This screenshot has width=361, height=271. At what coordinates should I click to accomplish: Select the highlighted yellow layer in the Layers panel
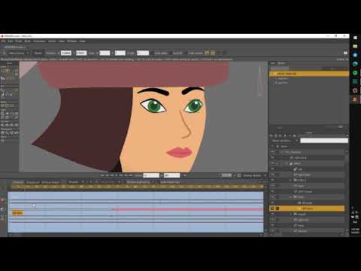[x=307, y=209]
